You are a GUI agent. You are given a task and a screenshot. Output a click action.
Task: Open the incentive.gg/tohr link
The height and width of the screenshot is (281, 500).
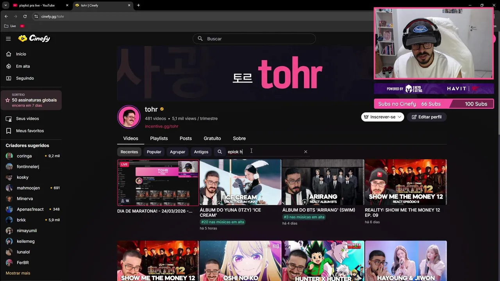[161, 126]
